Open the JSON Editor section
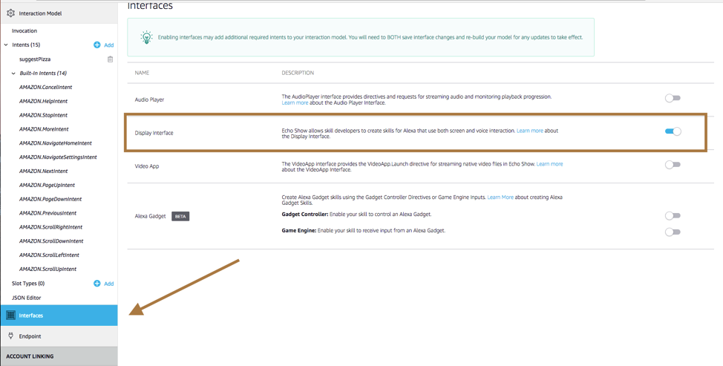 26,298
